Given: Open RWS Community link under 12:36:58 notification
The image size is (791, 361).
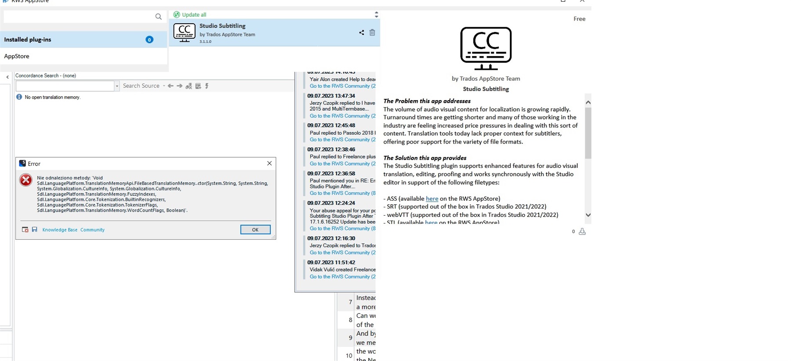Looking at the screenshot, I should pyautogui.click(x=342, y=193).
